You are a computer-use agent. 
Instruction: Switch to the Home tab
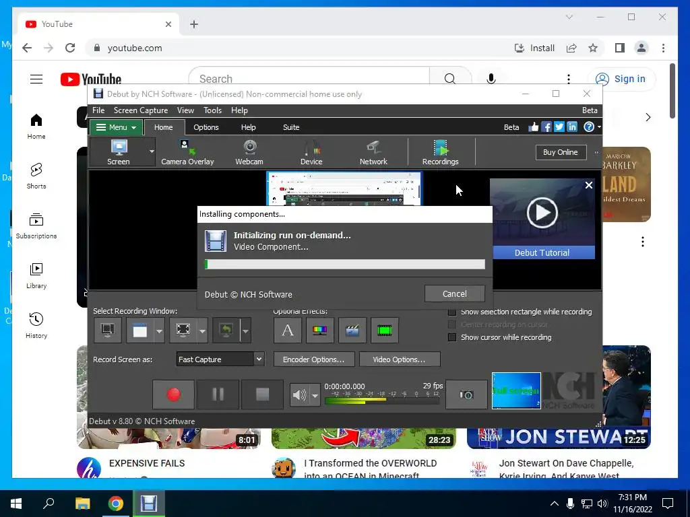click(163, 127)
